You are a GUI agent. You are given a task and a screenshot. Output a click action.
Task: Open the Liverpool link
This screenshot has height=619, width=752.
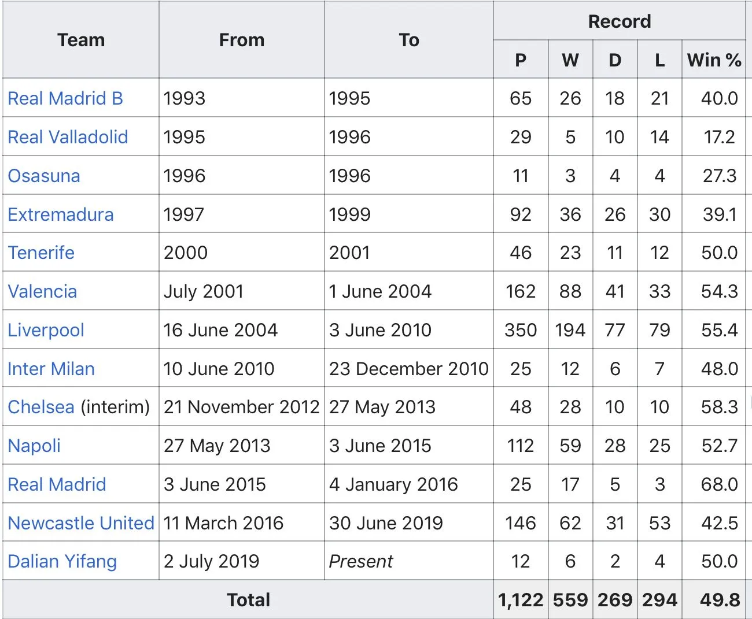tap(46, 330)
